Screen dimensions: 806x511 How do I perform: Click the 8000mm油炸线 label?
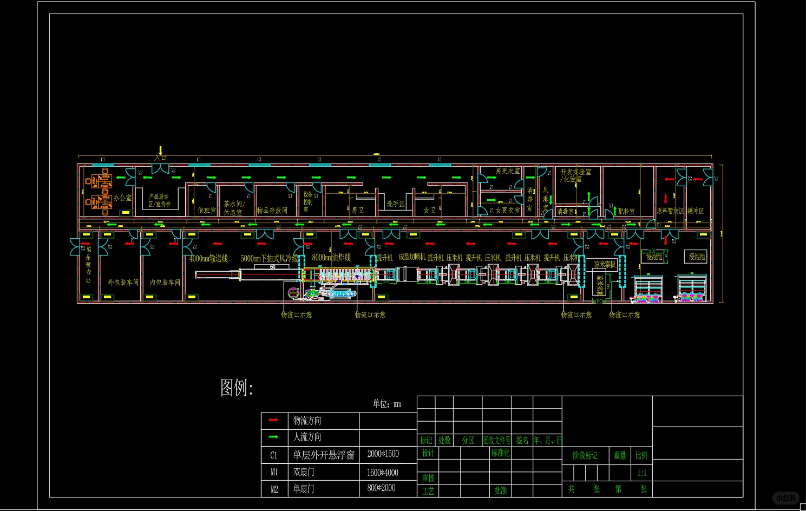[331, 258]
